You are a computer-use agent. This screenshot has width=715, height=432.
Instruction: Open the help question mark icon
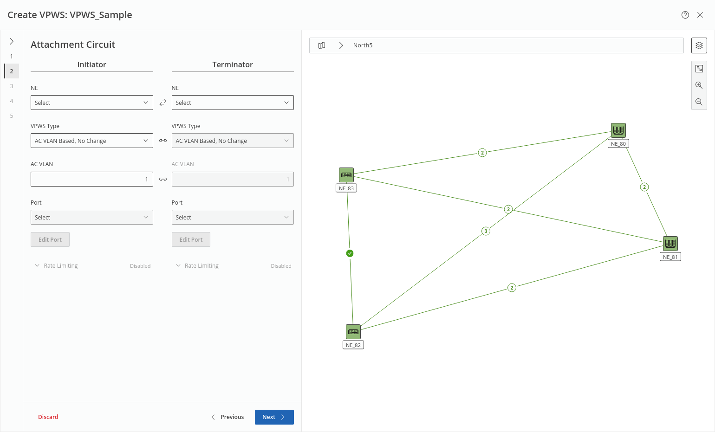[685, 15]
